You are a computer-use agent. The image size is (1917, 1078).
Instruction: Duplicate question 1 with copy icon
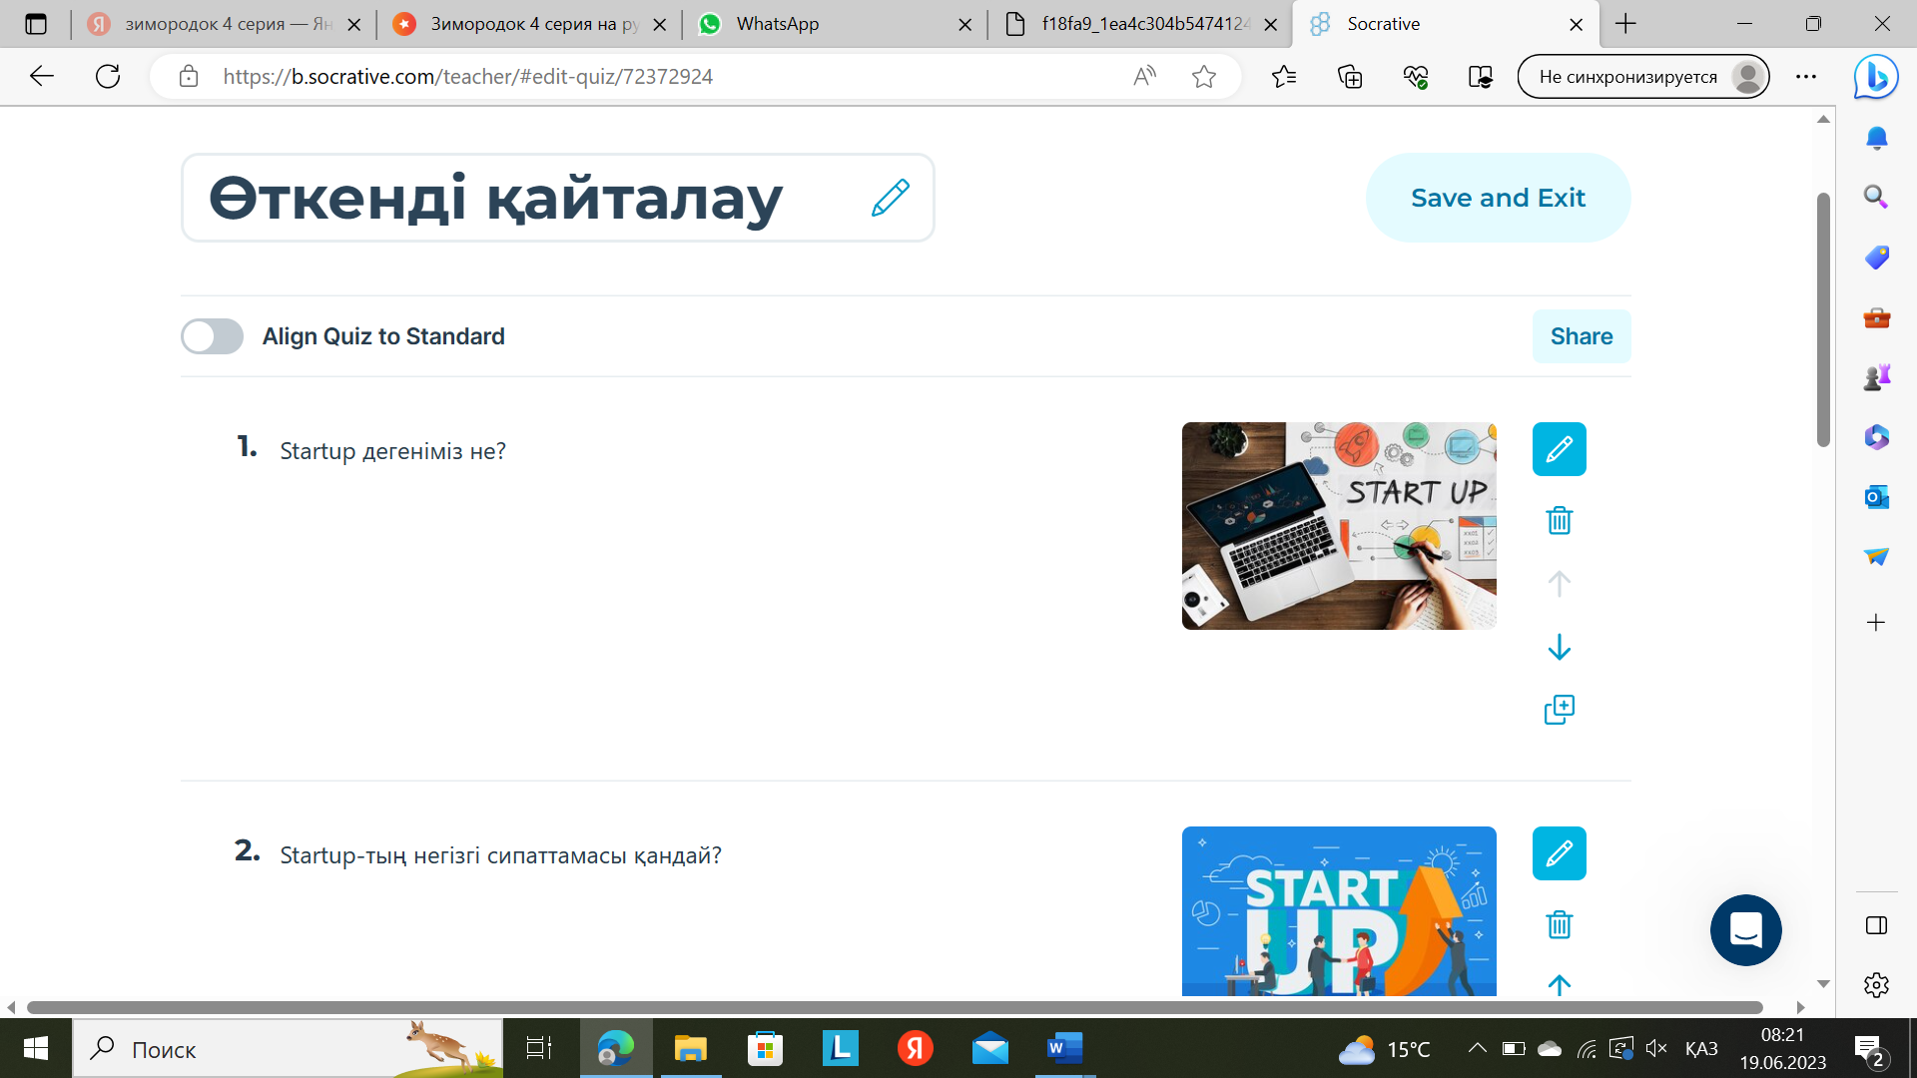tap(1559, 710)
